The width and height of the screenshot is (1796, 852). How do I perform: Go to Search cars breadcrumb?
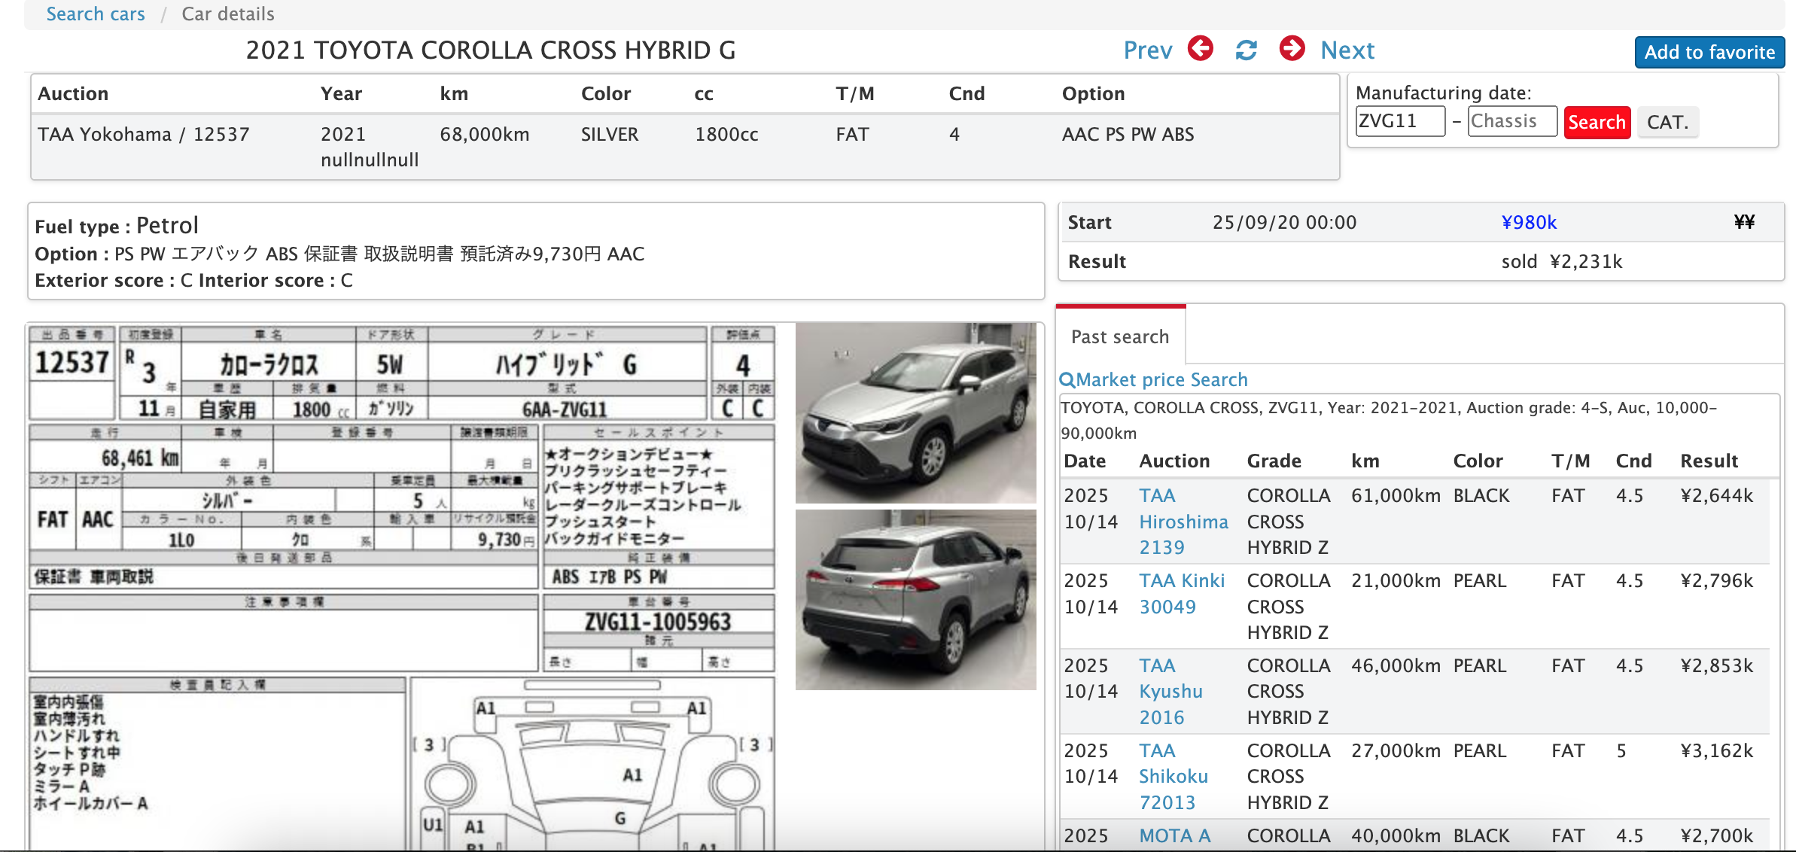point(96,14)
